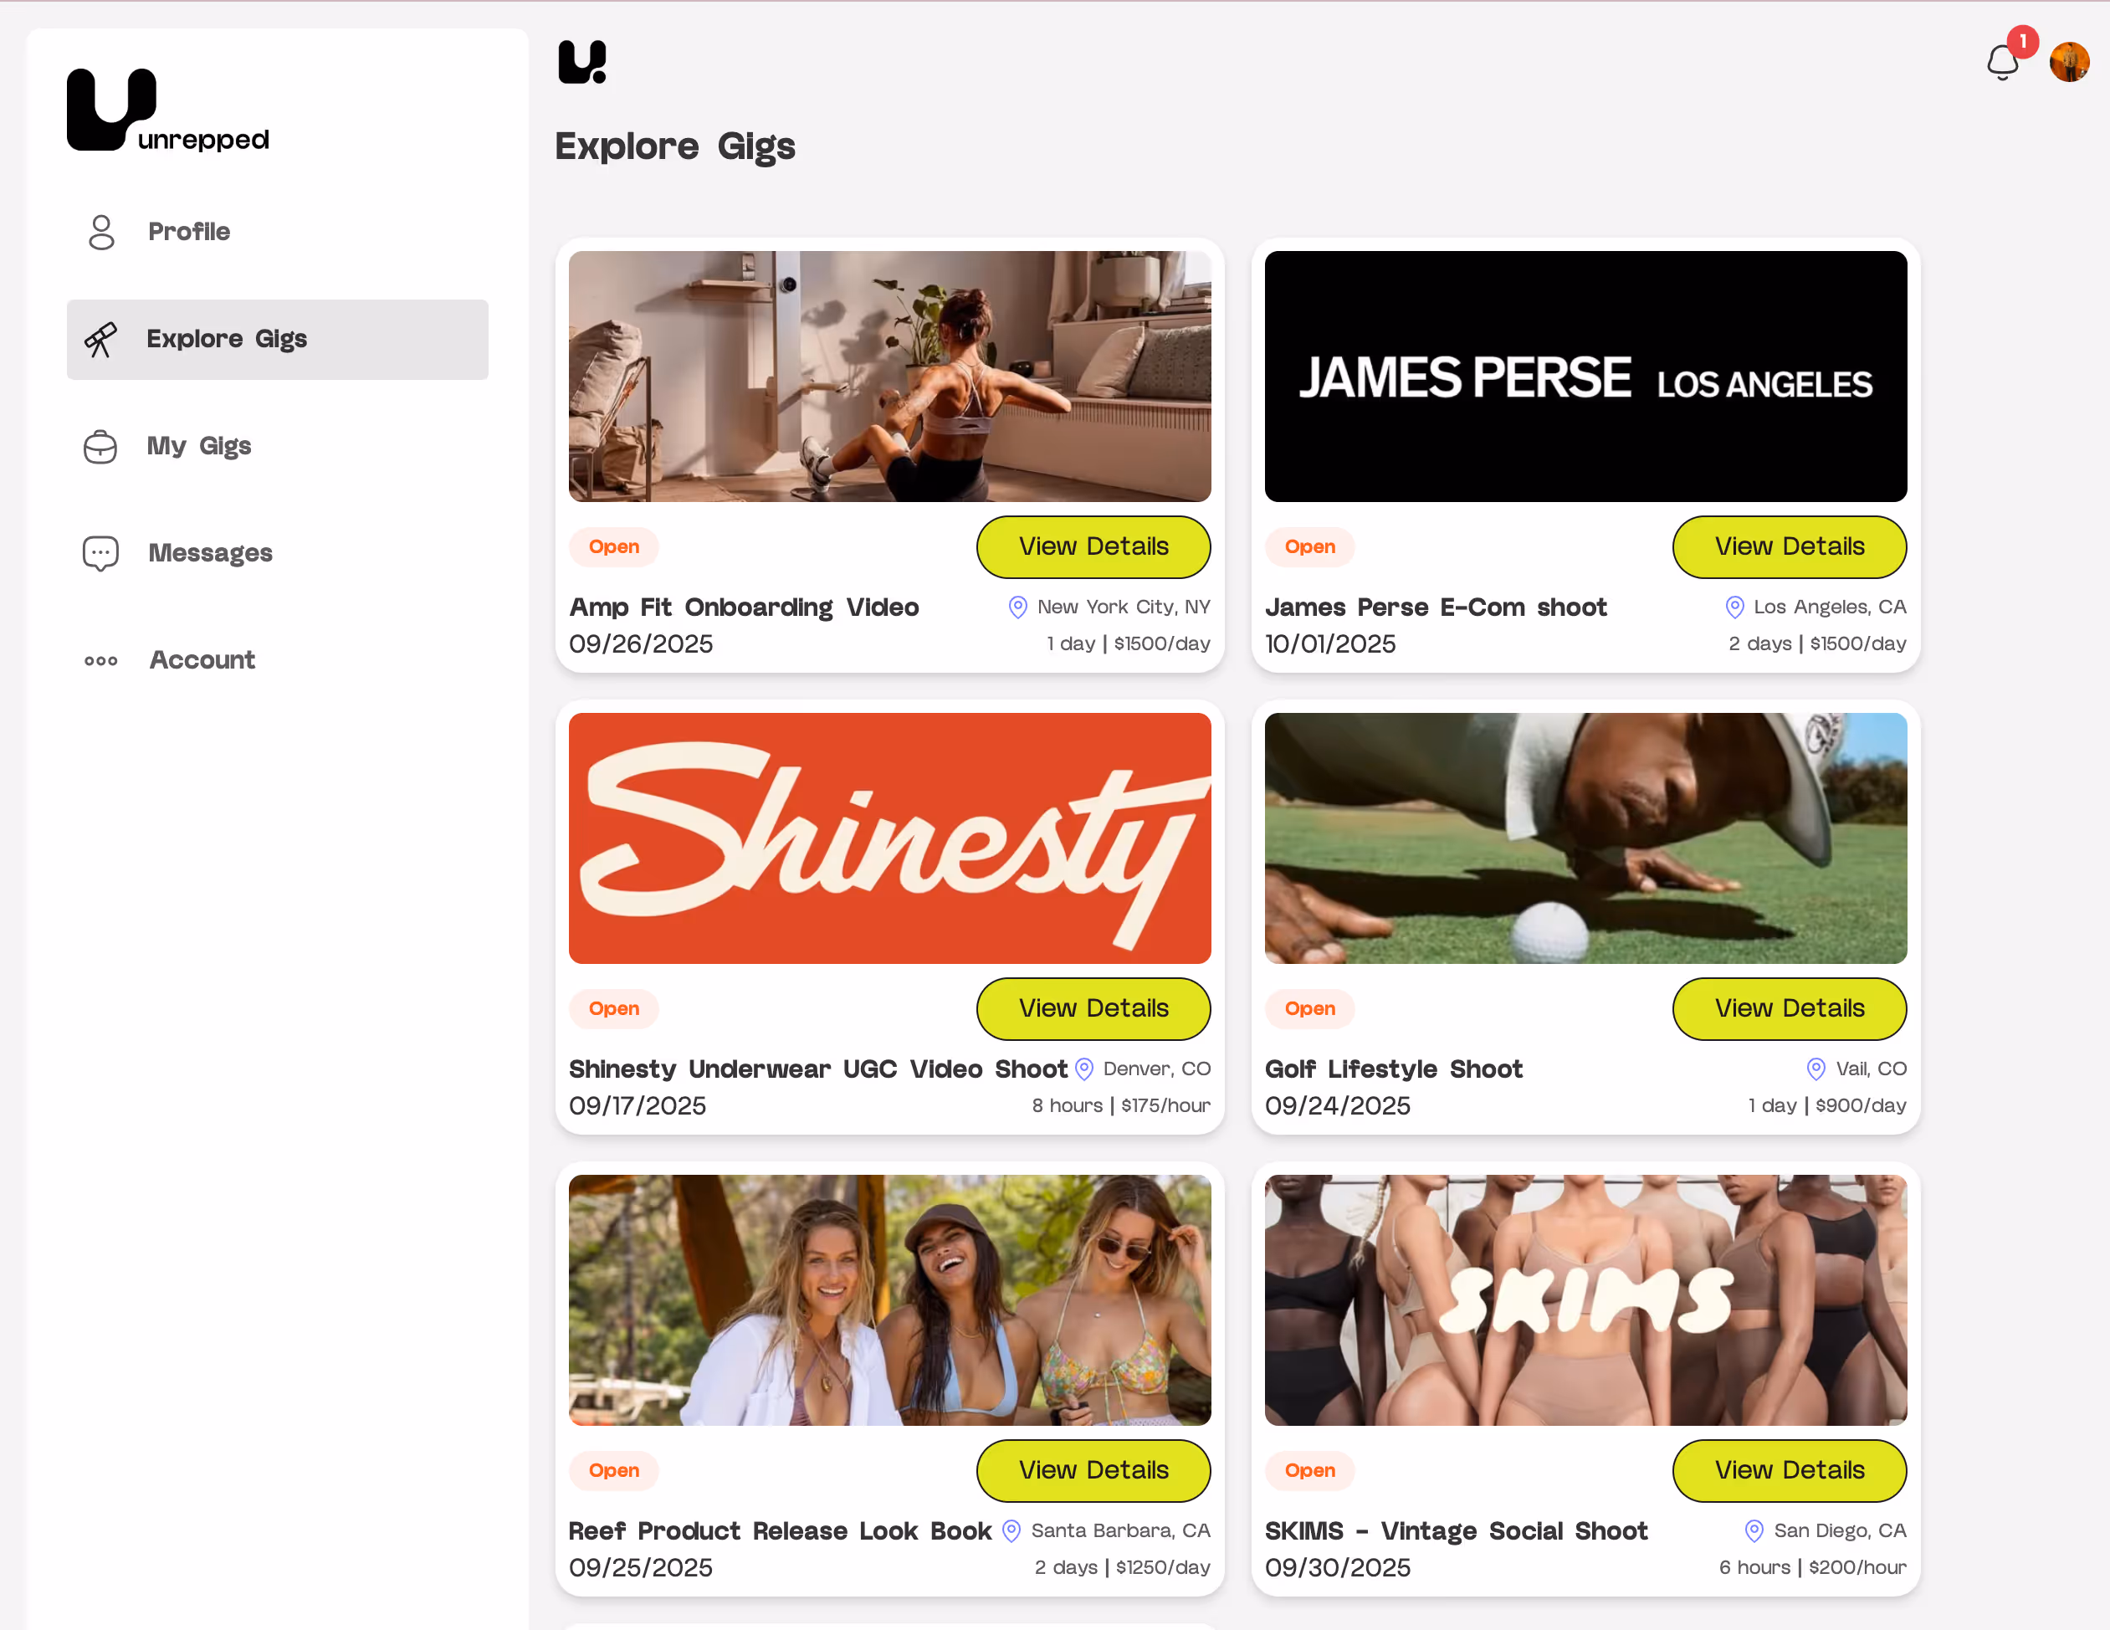The height and width of the screenshot is (1630, 2110).
Task: Click the unrepped logo in the sidebar
Action: [x=167, y=109]
